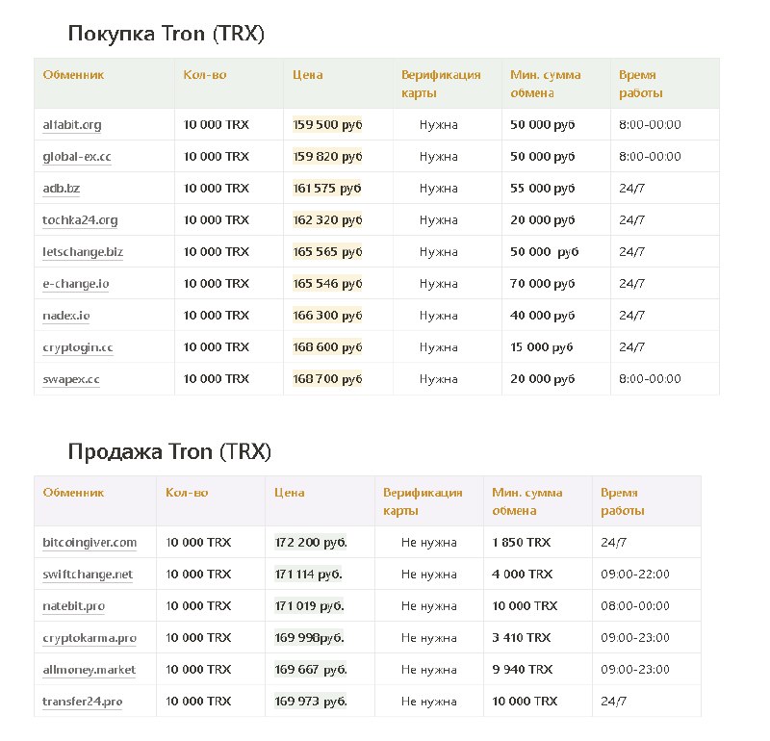Open the allmoney.market link
This screenshot has width=770, height=741.
tap(89, 670)
